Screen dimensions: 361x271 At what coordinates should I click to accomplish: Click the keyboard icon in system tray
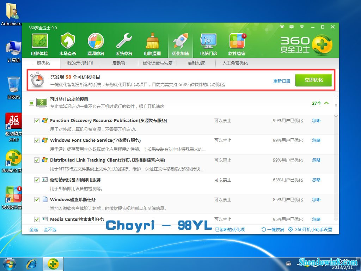point(288,263)
